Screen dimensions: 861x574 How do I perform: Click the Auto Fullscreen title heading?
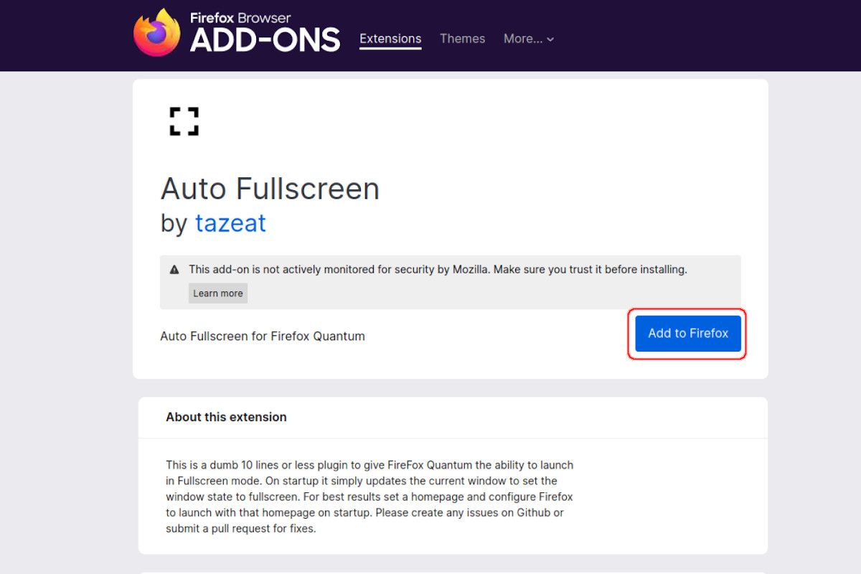(270, 189)
